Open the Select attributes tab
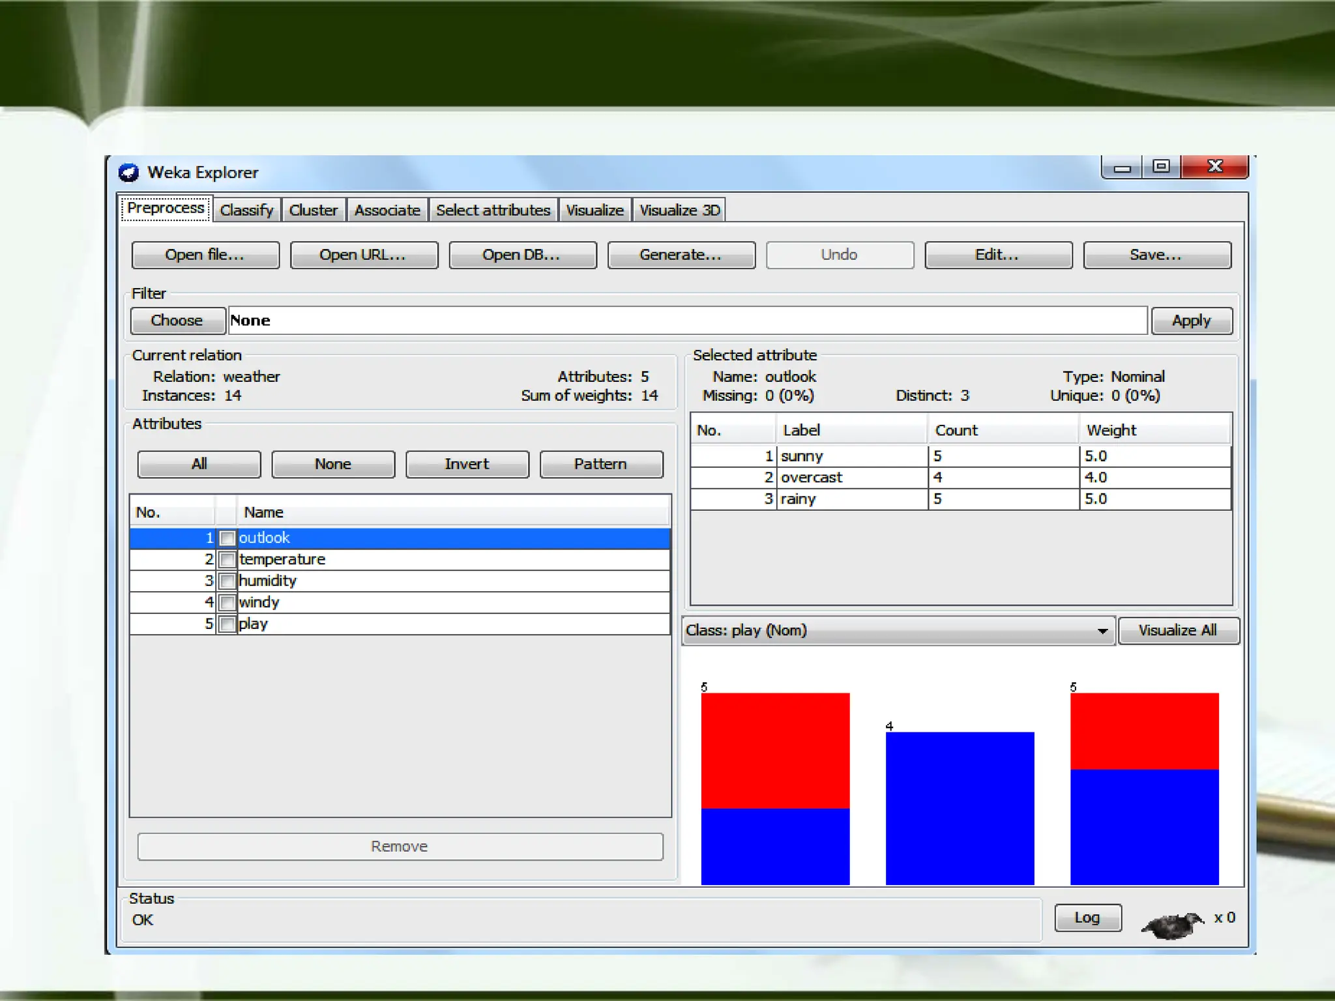 pos(493,210)
